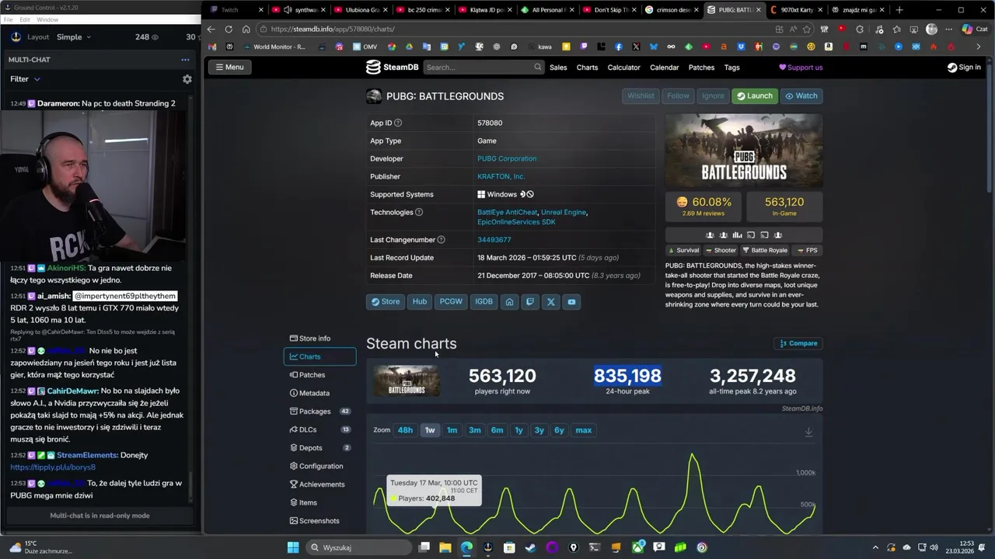Select DLCs in the sidebar
995x559 pixels.
(319, 429)
